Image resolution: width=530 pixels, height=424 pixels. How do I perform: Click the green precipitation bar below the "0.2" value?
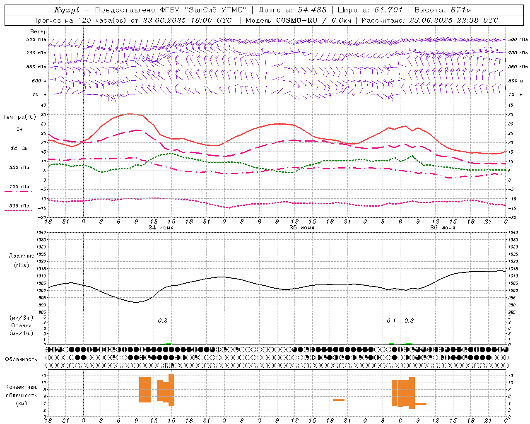[168, 344]
